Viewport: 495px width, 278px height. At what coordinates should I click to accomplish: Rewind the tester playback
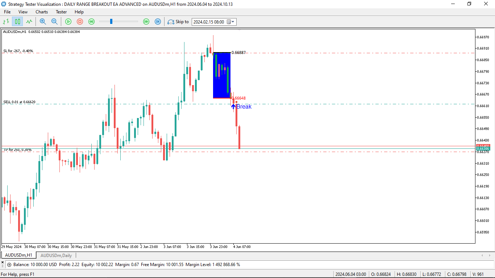coord(91,22)
